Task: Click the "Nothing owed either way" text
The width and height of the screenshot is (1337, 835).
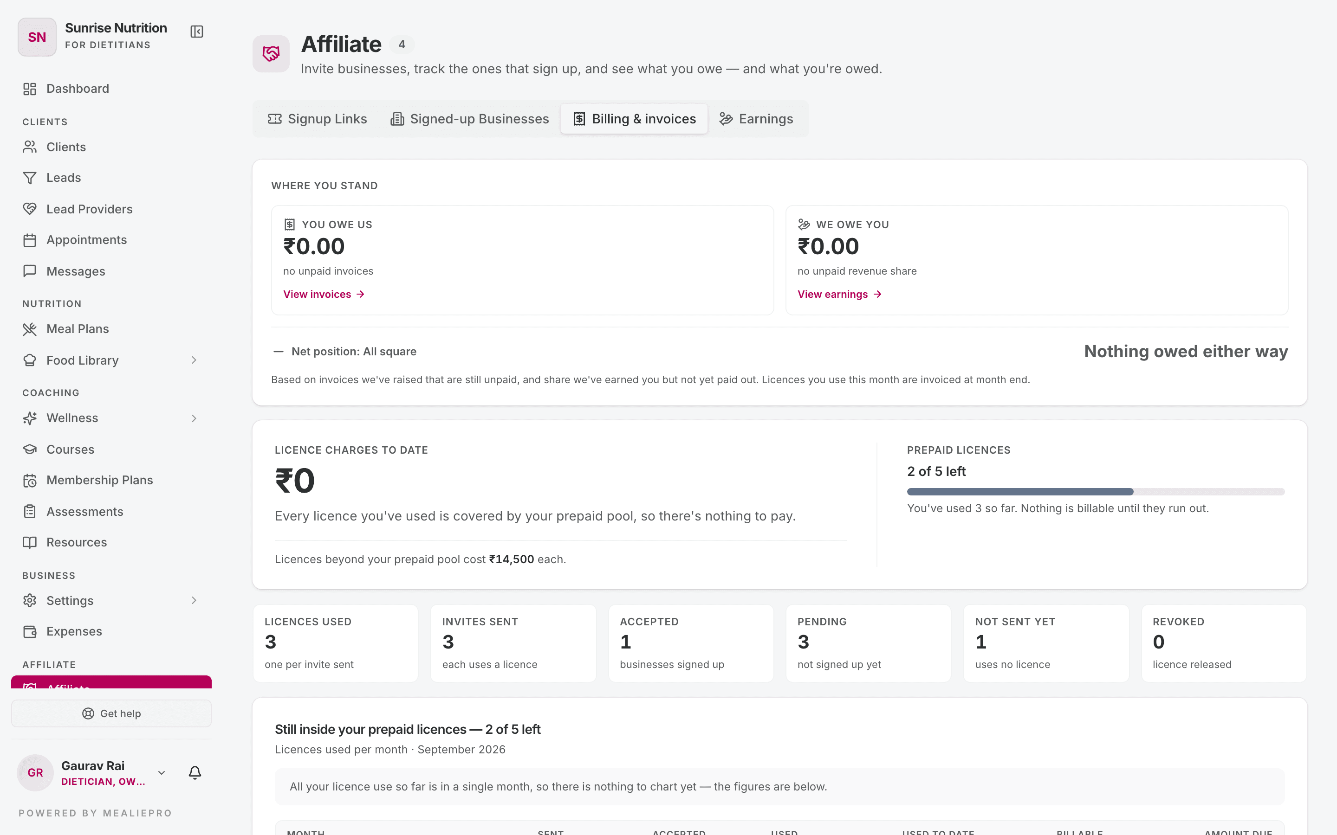Action: [x=1186, y=352]
